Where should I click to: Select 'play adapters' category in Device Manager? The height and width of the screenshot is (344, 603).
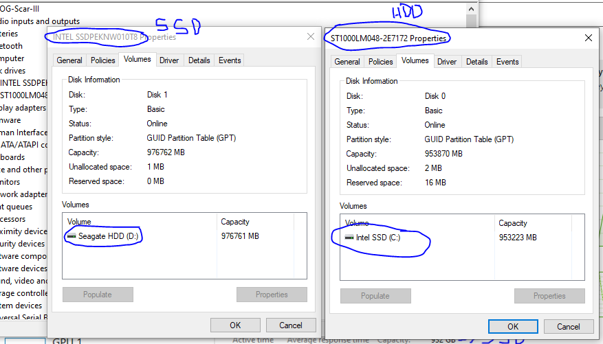click(x=23, y=108)
